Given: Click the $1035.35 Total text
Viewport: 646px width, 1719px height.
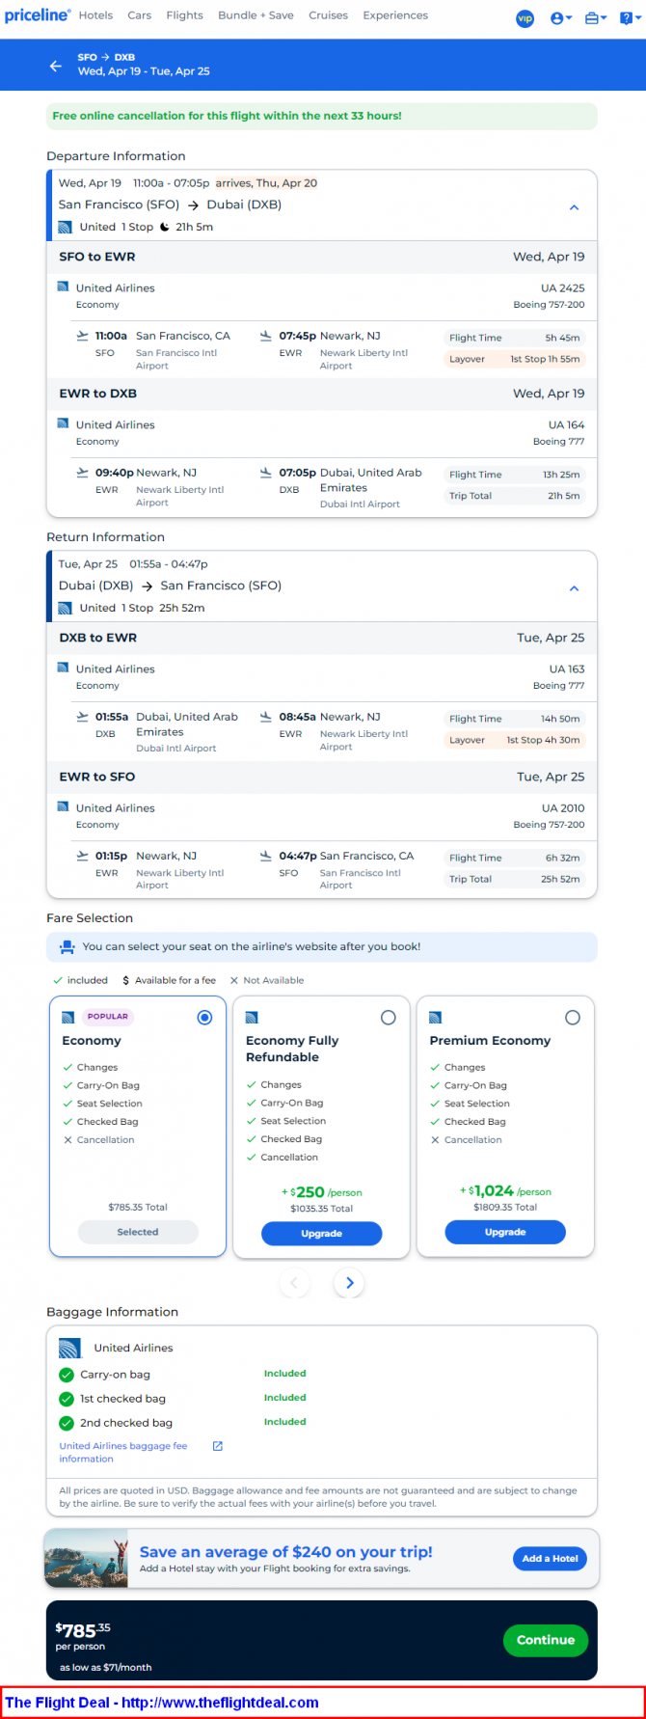Looking at the screenshot, I should [x=321, y=1209].
